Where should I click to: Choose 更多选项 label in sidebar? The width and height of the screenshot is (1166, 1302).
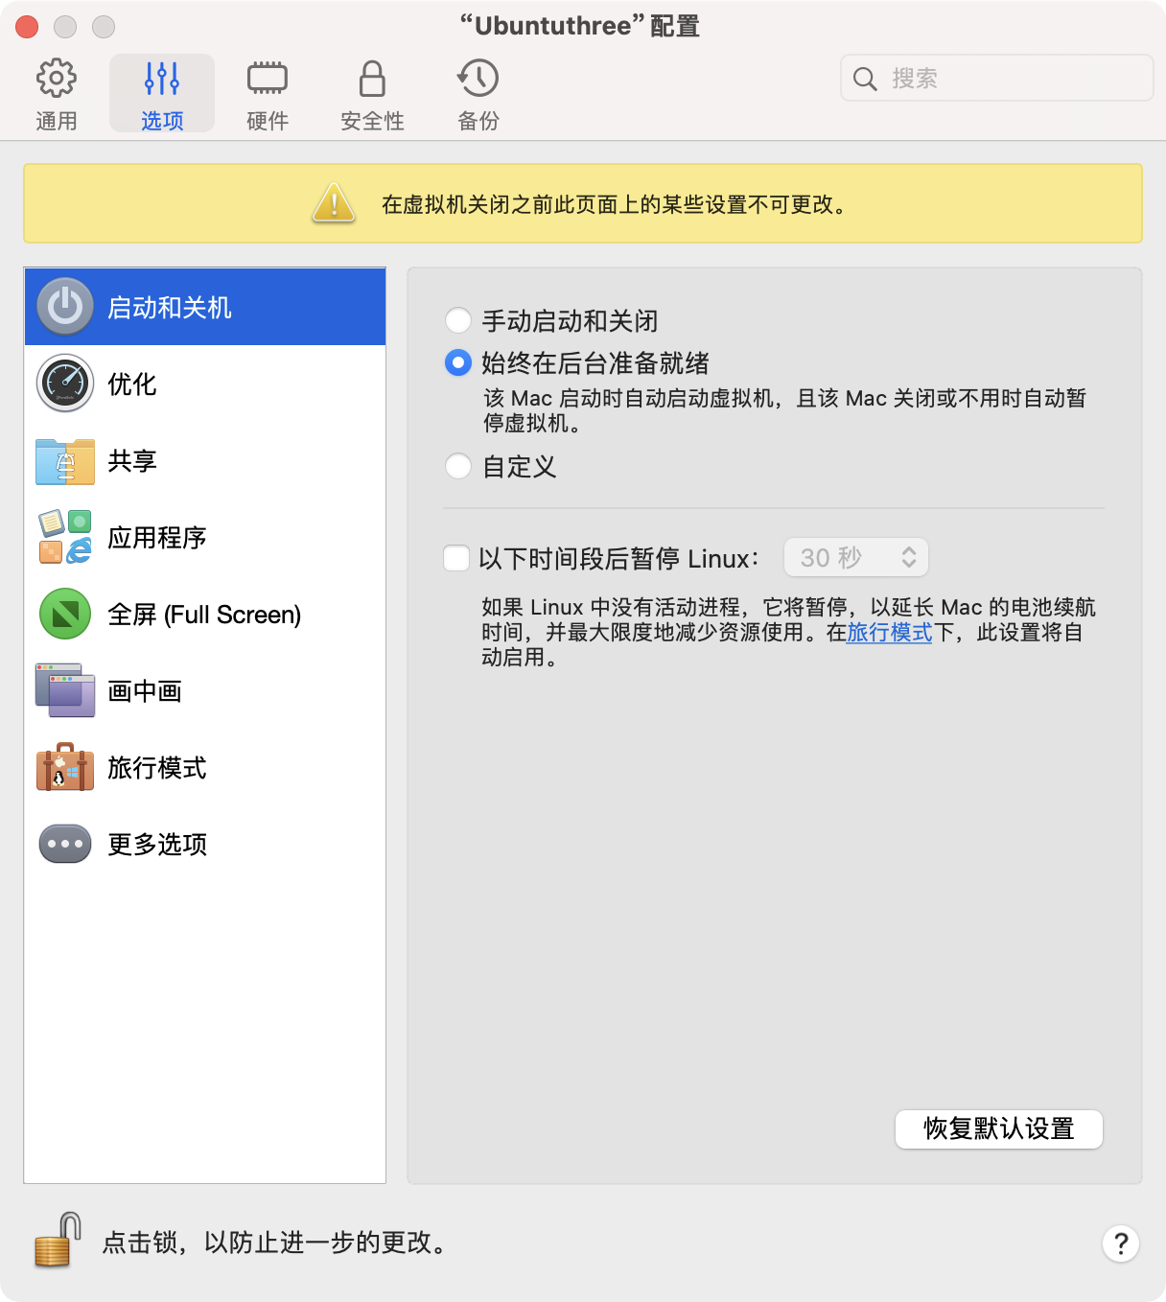(x=157, y=845)
